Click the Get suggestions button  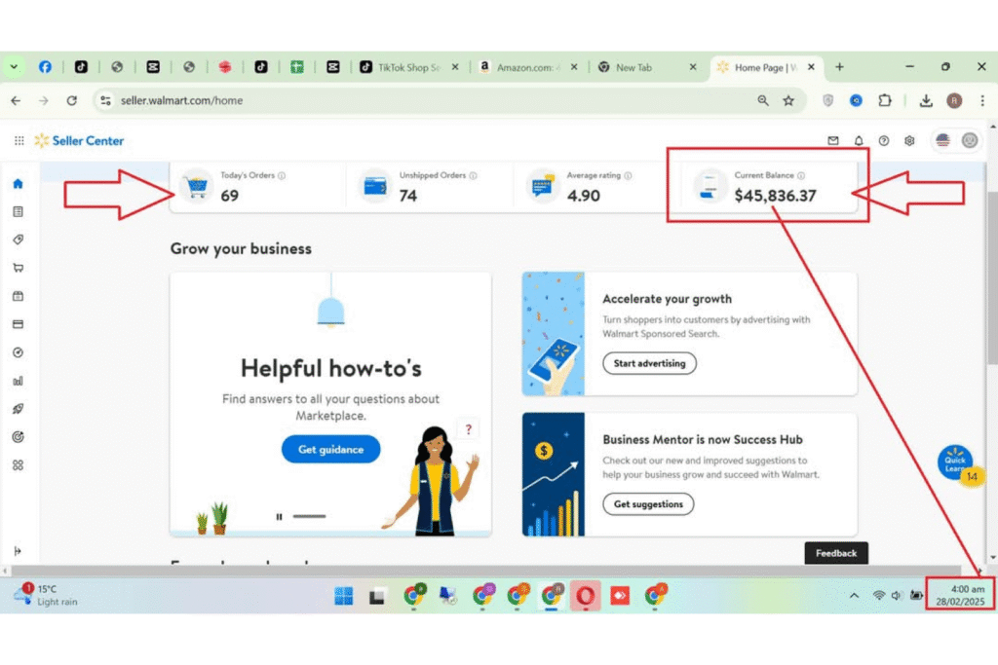pos(648,504)
